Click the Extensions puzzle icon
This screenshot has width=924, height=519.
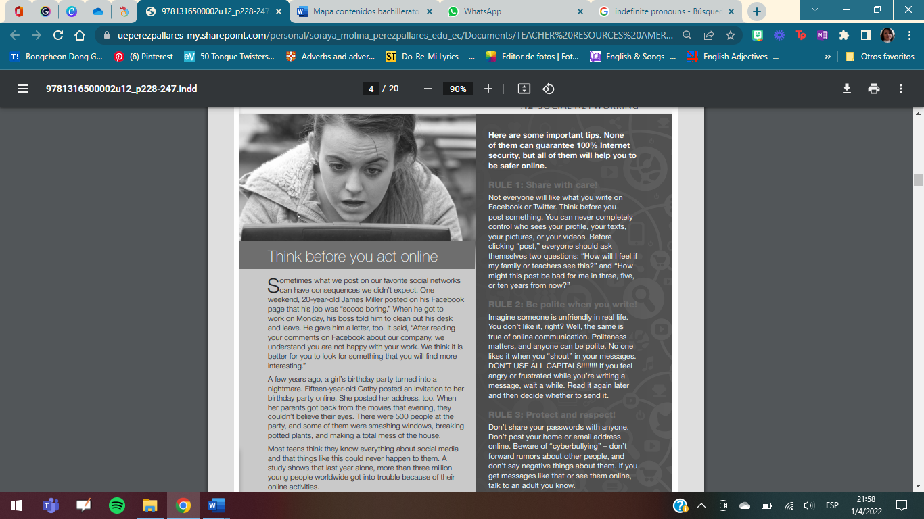844,34
